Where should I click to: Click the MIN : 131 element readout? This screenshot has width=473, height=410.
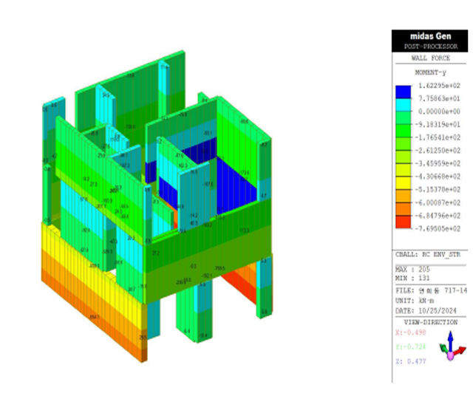tap(412, 279)
